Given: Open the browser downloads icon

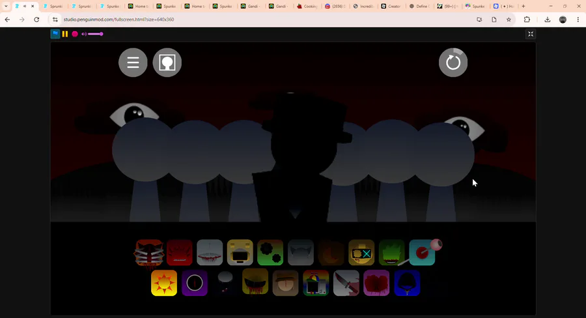Looking at the screenshot, I should point(548,20).
